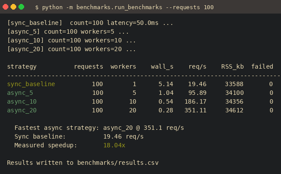Click workers value 20 in async_20 row
The height and width of the screenshot is (174, 281).
[x=133, y=110]
